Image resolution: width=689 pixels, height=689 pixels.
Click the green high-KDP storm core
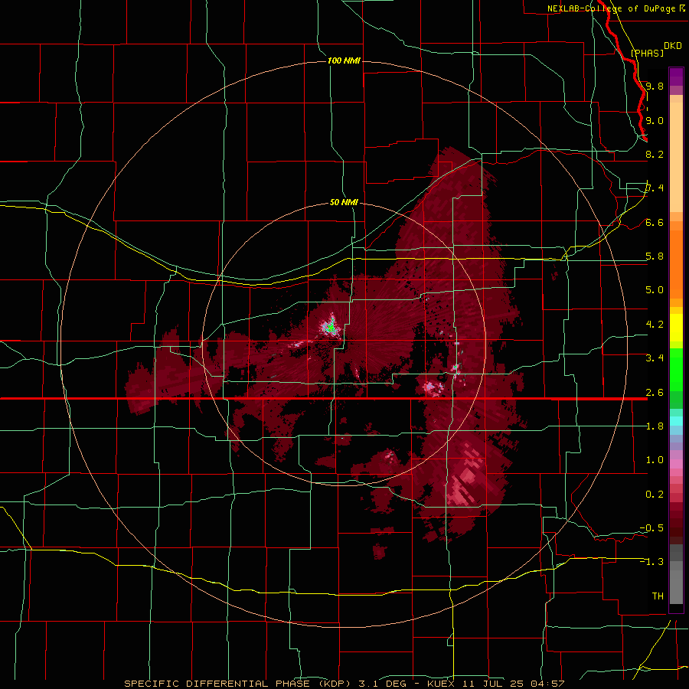click(330, 328)
